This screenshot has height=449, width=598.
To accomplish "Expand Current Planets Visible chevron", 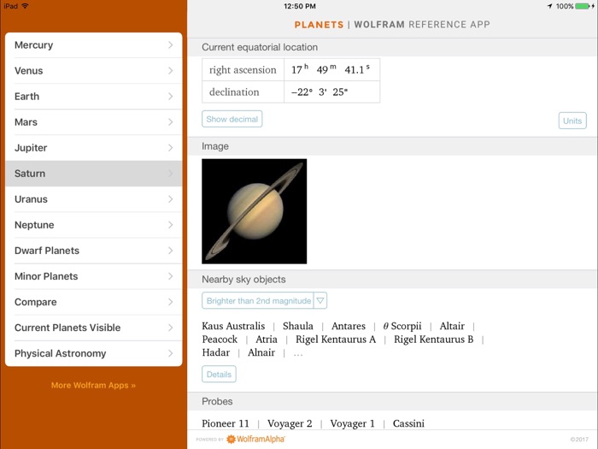I will [x=171, y=328].
